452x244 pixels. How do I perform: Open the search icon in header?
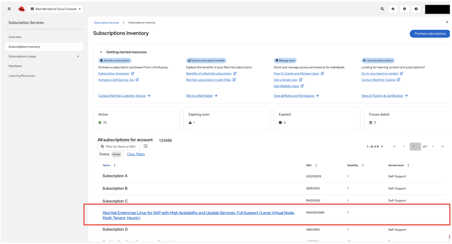coord(382,9)
